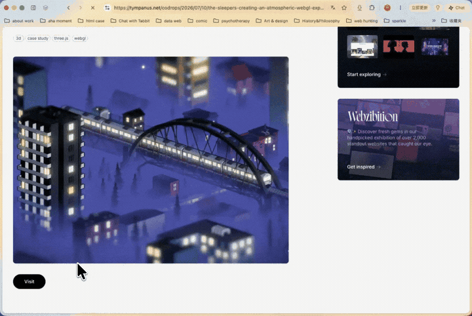Image resolution: width=472 pixels, height=316 pixels.
Task: Select the webgl tag
Action: click(80, 38)
